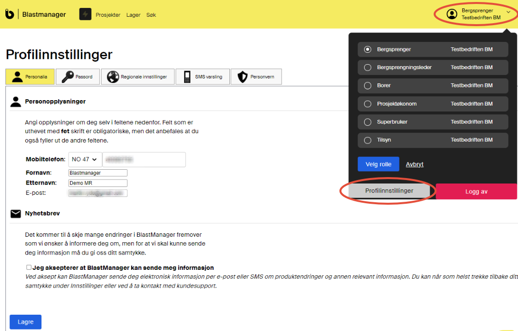The image size is (518, 331).
Task: Click the Velg rolle button
Action: pyautogui.click(x=378, y=164)
